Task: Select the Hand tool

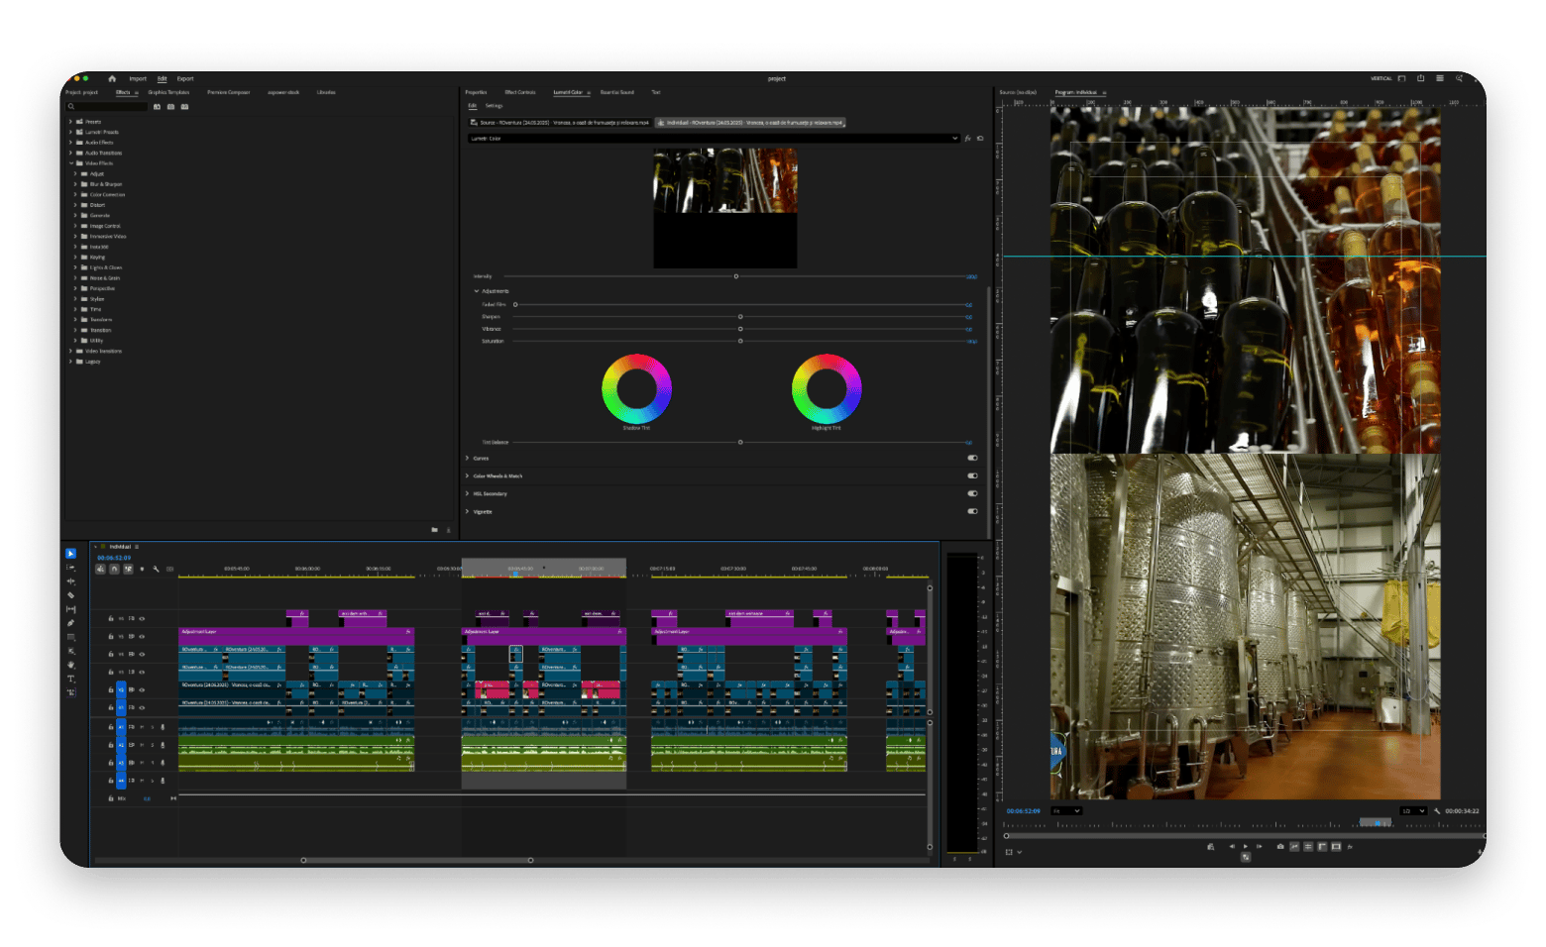Action: [x=70, y=665]
